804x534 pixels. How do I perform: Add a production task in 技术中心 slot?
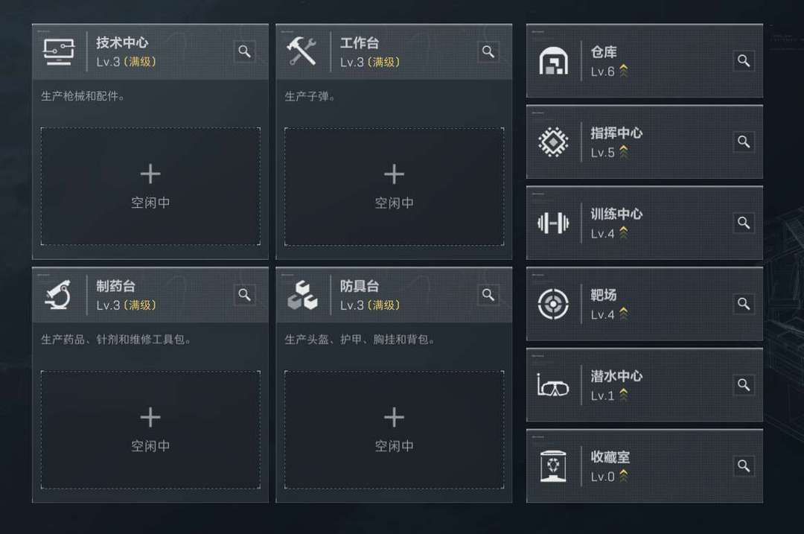point(150,185)
